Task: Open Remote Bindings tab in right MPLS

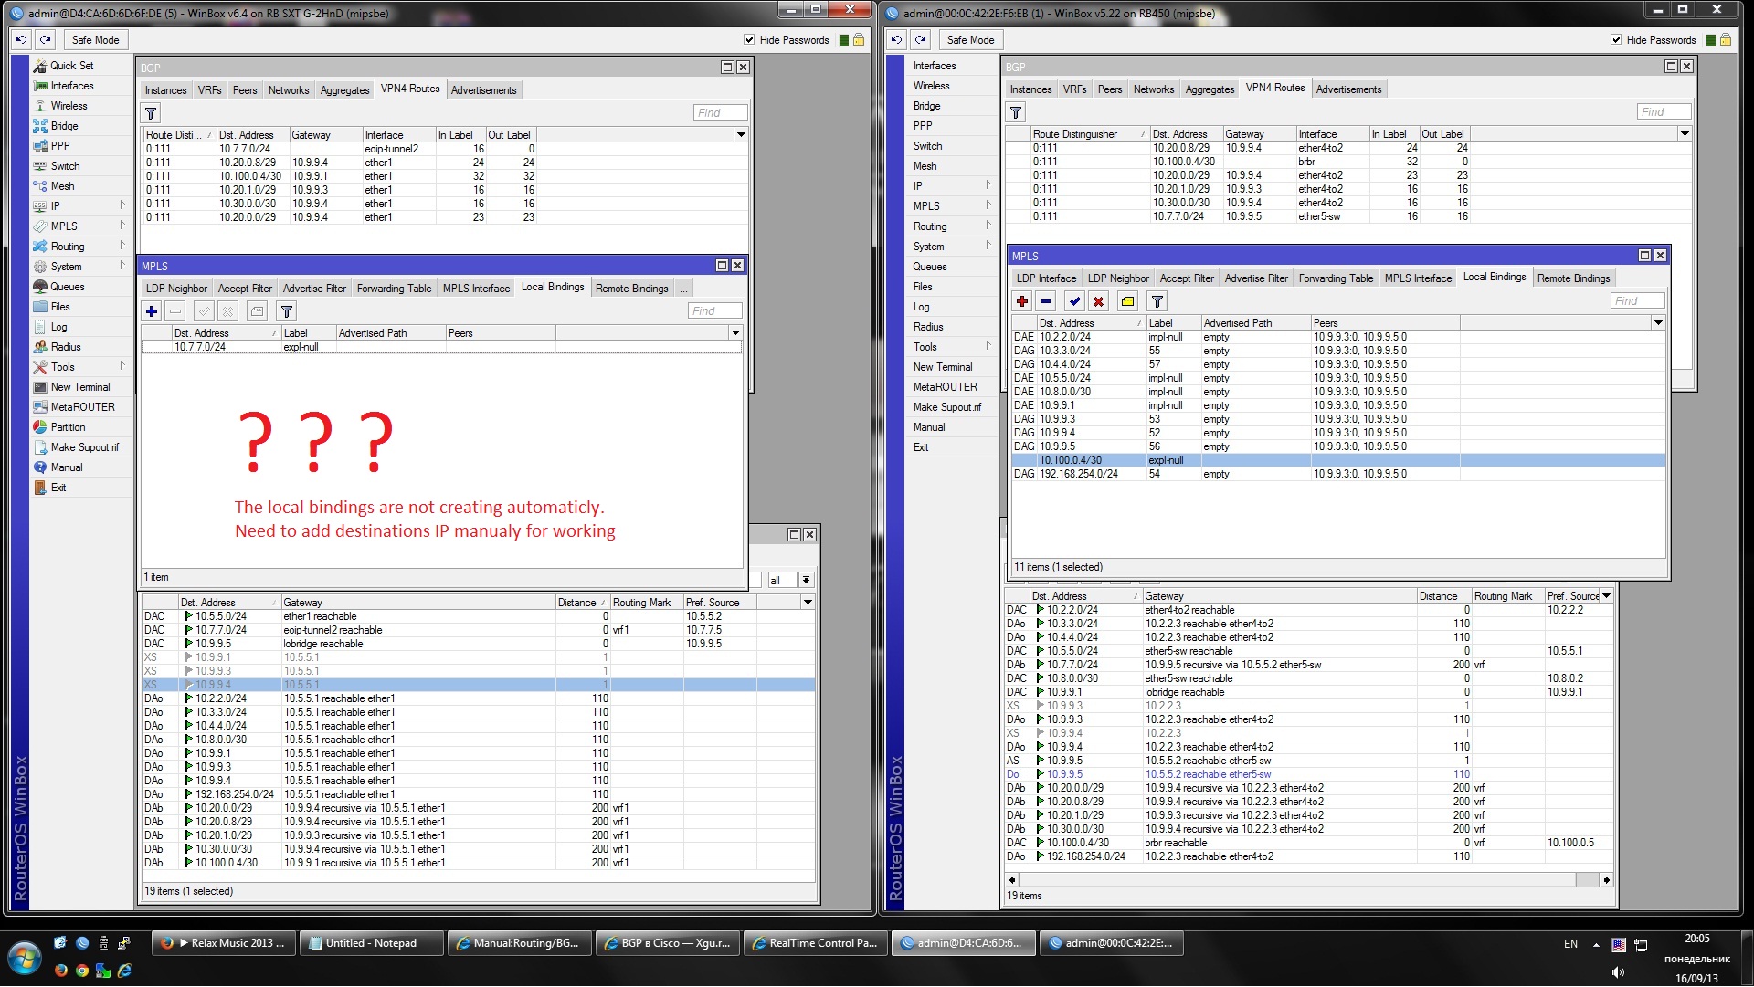Action: click(1573, 278)
